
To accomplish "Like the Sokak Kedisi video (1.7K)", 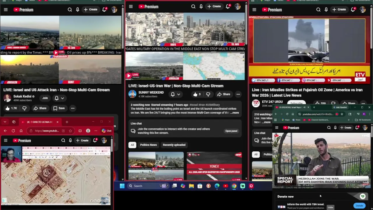I will click(x=11, y=108).
